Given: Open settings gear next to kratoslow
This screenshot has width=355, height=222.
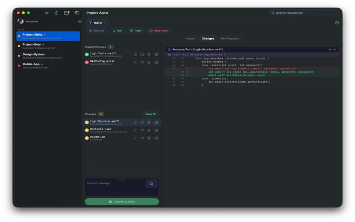Looking at the screenshot, I should pyautogui.click(x=80, y=21).
